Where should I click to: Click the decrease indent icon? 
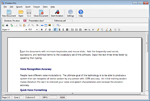tap(115, 30)
